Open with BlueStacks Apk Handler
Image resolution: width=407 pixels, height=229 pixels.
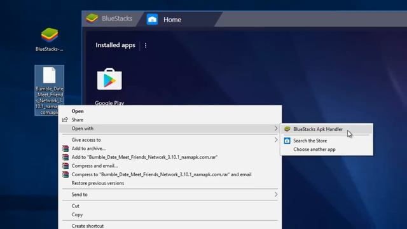click(326, 129)
